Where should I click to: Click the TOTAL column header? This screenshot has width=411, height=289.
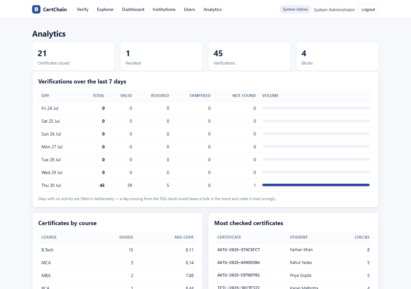coord(99,96)
